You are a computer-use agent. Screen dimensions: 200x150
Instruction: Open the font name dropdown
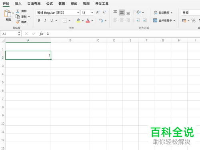[x=78, y=13]
